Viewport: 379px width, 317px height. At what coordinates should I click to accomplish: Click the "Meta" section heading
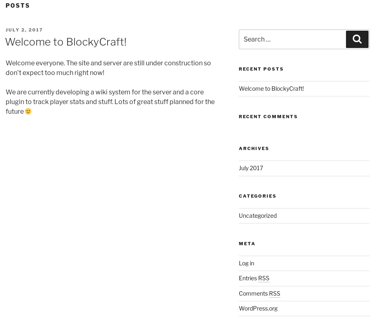click(247, 244)
